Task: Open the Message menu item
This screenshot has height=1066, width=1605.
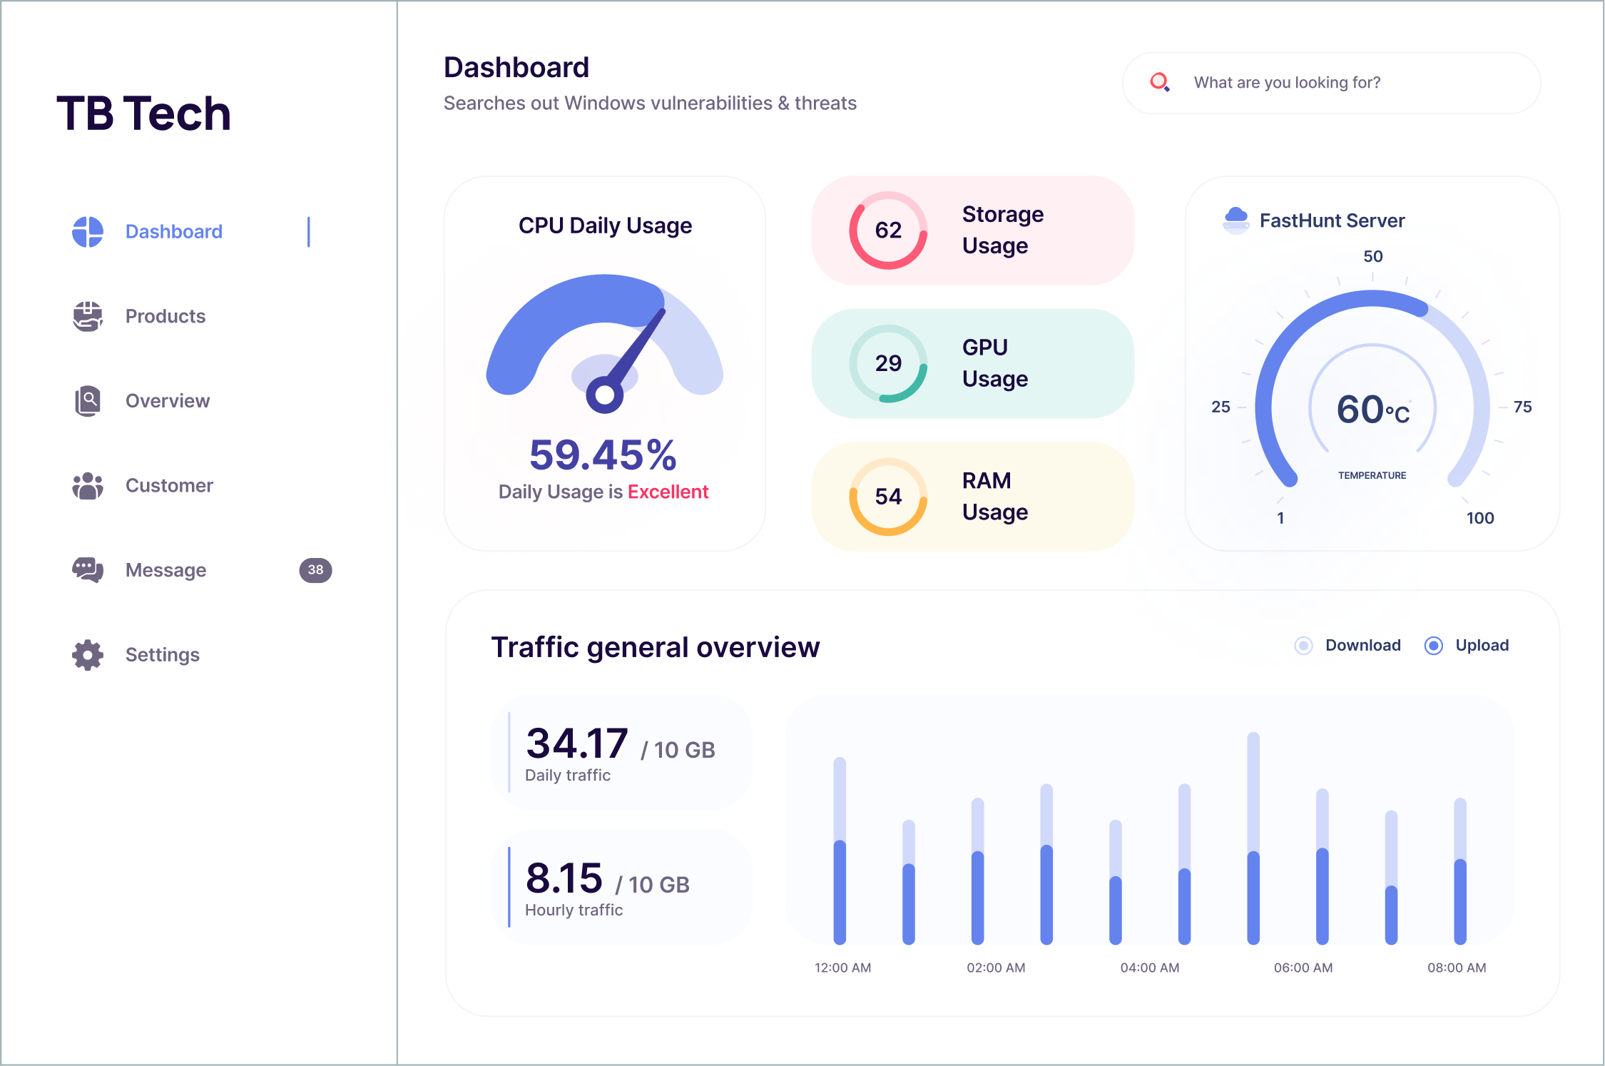Action: coord(165,570)
